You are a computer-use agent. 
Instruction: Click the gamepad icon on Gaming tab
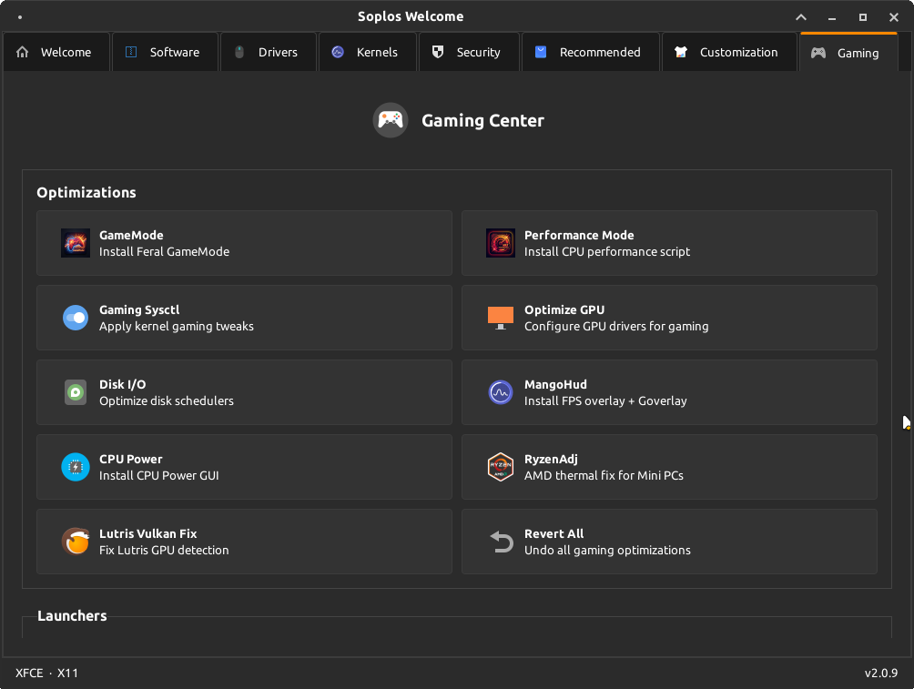pyautogui.click(x=818, y=53)
